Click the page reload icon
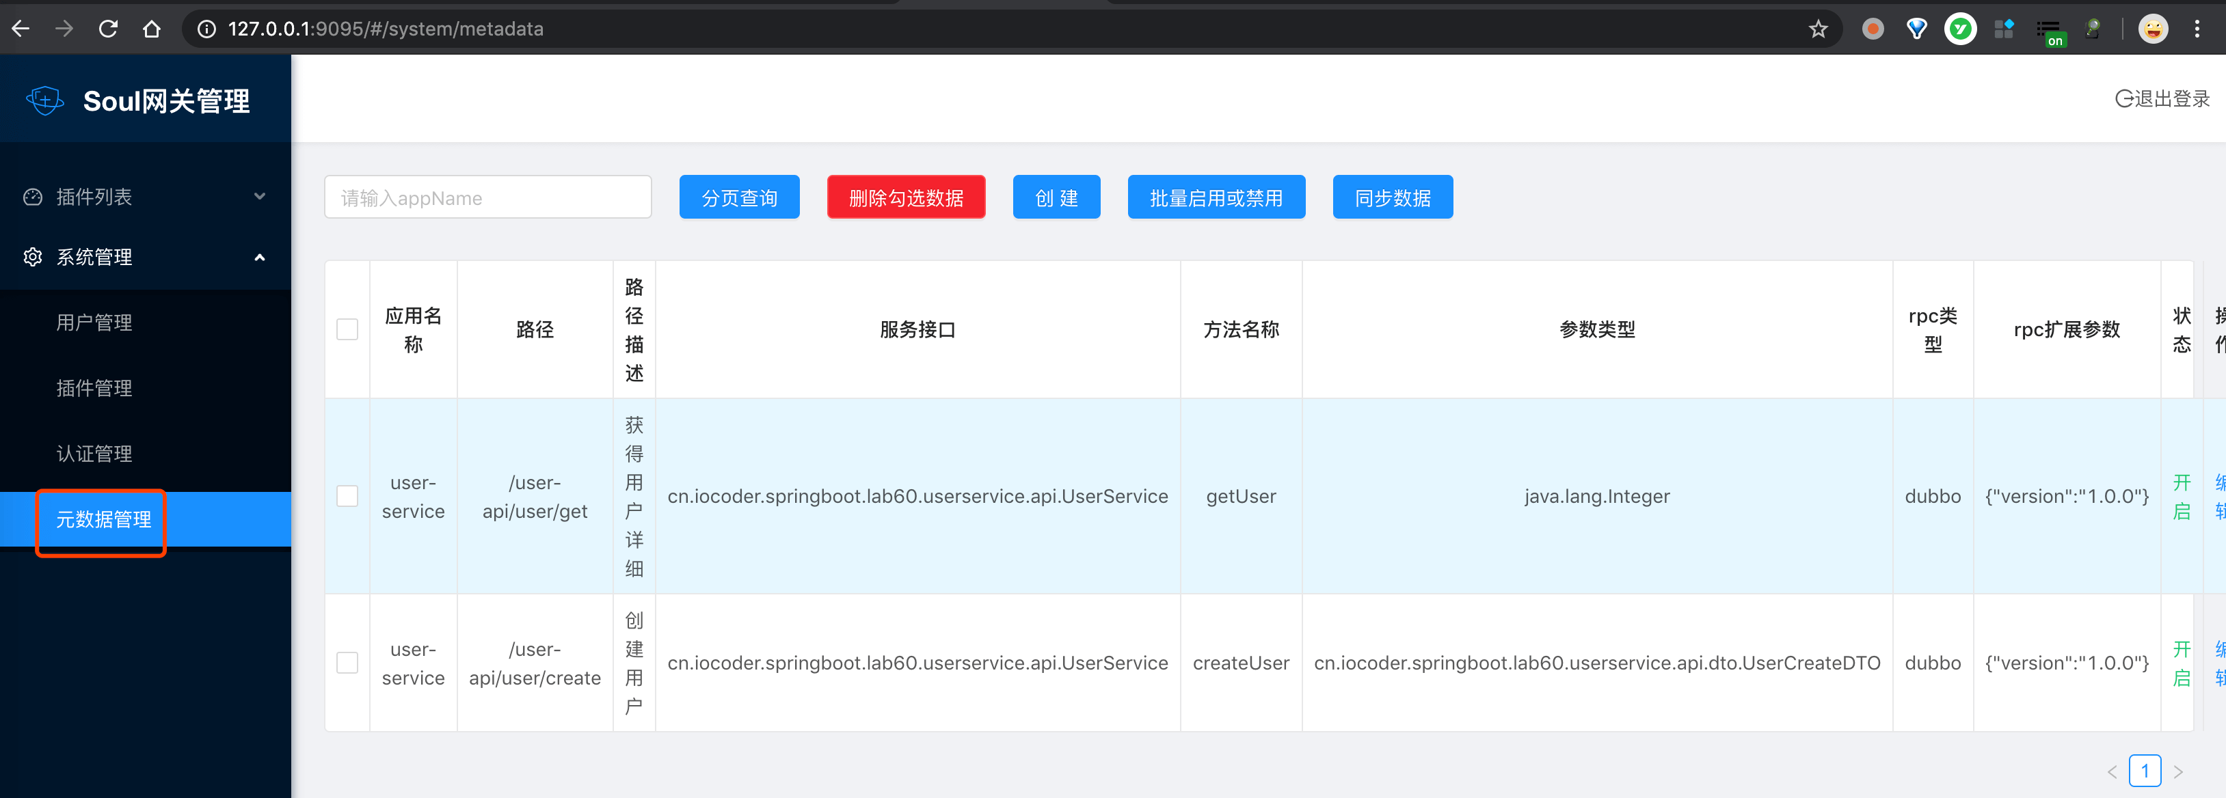The width and height of the screenshot is (2226, 798). click(x=108, y=29)
